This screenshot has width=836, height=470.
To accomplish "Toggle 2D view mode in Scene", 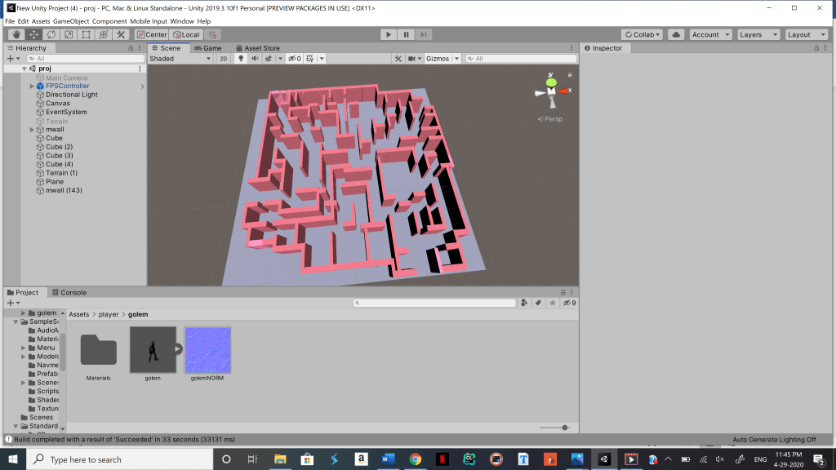I will click(x=223, y=59).
